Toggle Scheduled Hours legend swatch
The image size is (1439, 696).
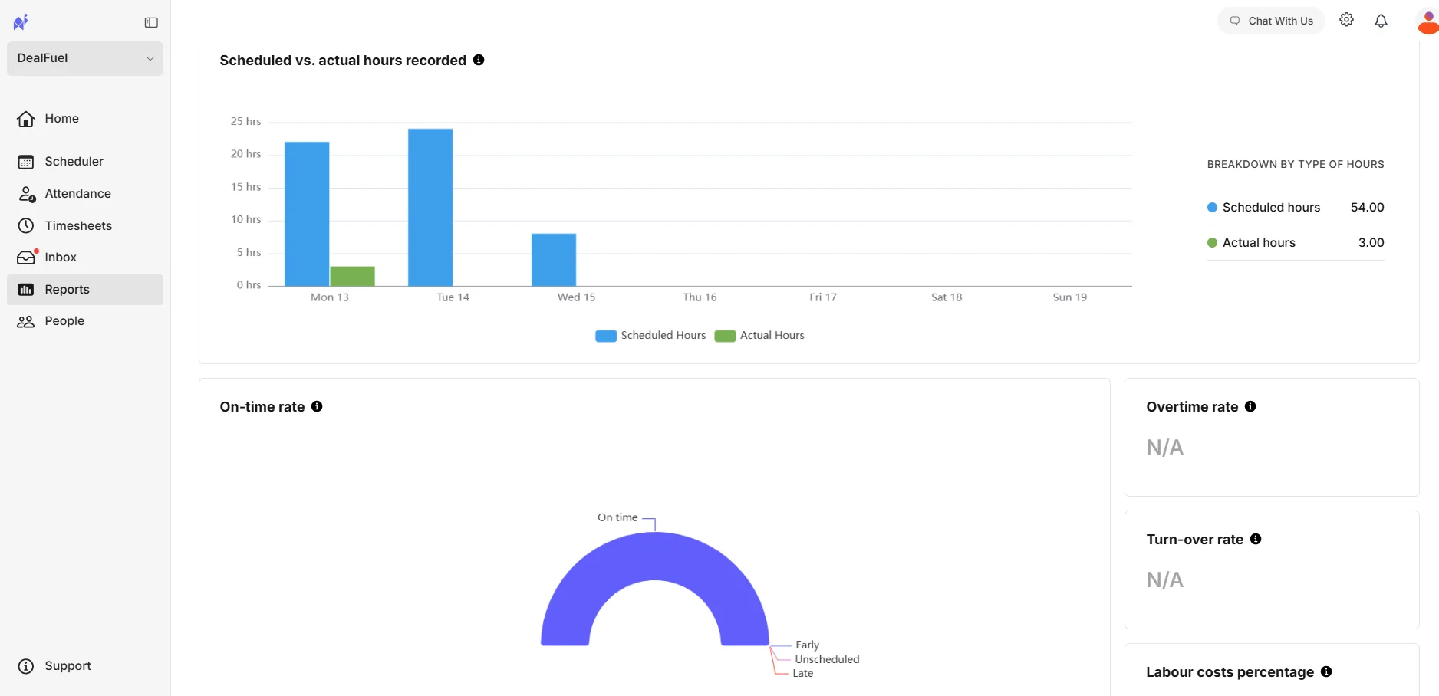coord(606,336)
